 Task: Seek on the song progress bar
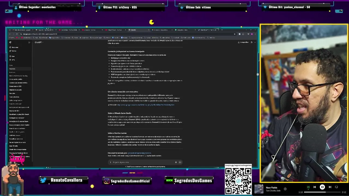click(322, 192)
